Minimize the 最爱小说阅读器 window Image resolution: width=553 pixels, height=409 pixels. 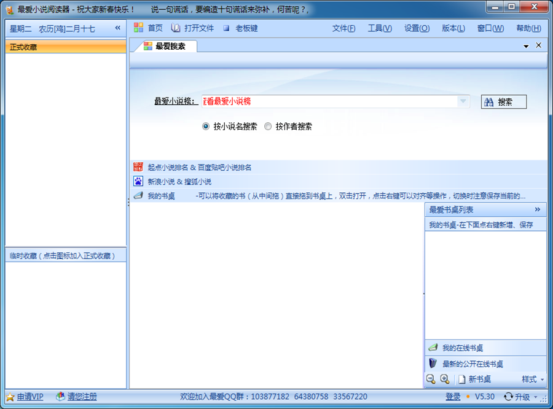495,7
